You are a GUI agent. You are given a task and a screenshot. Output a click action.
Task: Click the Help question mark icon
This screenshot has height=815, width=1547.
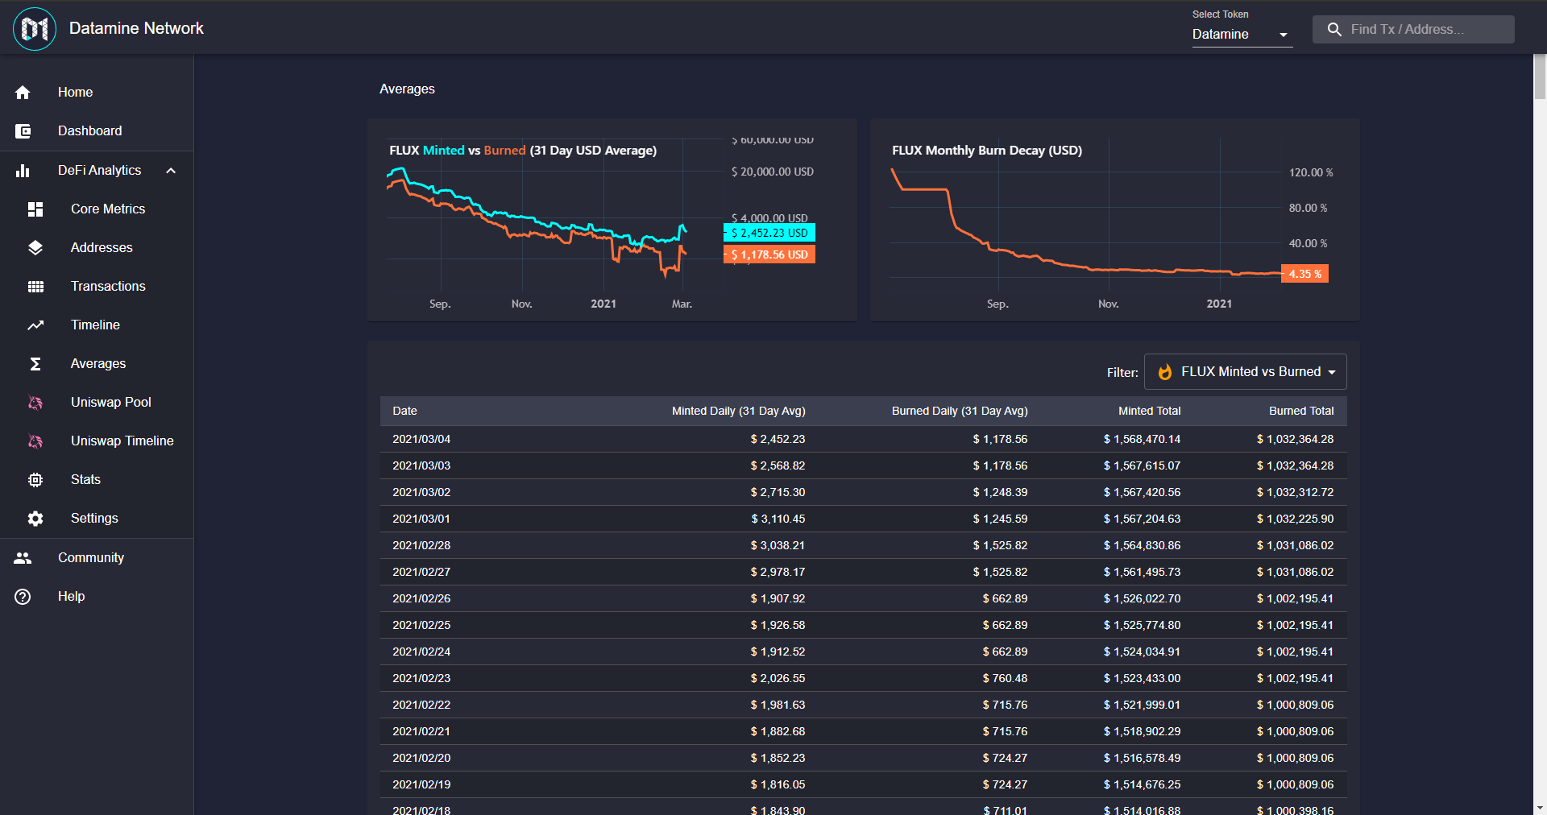pos(23,597)
